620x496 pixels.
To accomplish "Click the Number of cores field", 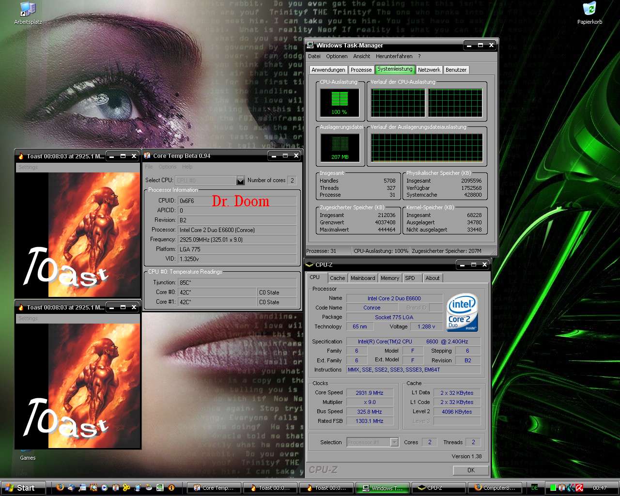I will click(x=292, y=180).
